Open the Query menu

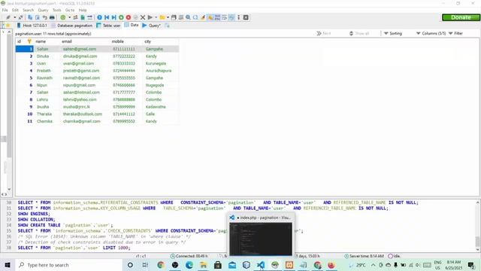[43, 10]
